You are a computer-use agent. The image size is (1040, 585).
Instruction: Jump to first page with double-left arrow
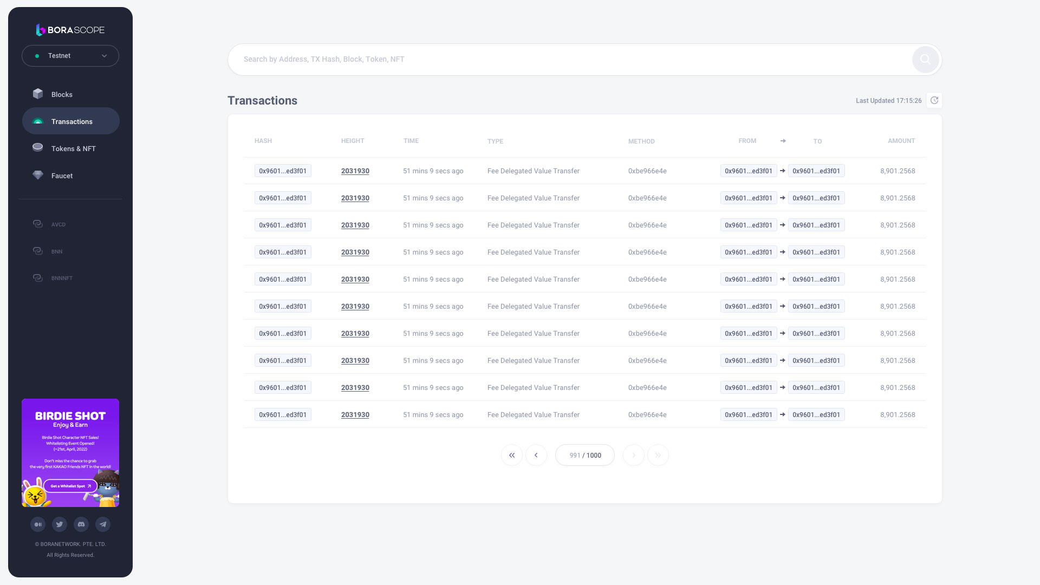[x=512, y=456]
